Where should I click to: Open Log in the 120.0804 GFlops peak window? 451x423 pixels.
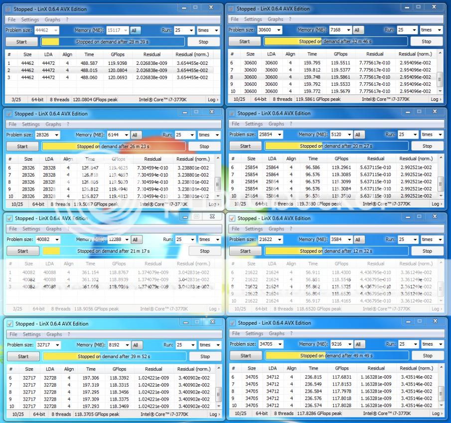(213, 99)
